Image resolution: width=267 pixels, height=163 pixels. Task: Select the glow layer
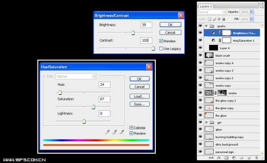coord(232,130)
